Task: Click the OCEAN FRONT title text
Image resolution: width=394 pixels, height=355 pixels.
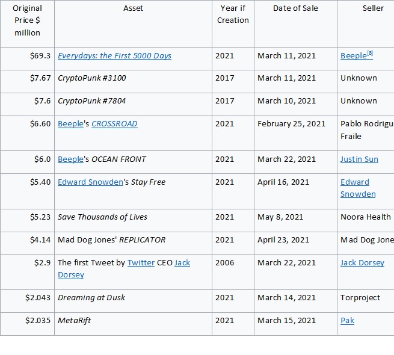Action: tap(119, 159)
